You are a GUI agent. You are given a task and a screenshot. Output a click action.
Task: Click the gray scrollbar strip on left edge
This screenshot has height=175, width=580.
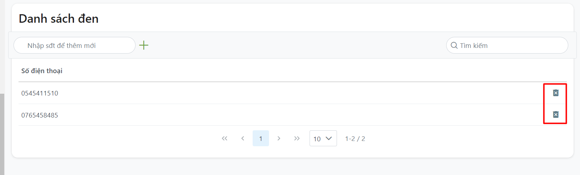tap(2, 135)
